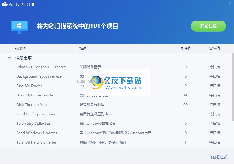Screen dimensions: 234x165
Task: Click reference value 2 for Send Settings
Action: point(185,114)
